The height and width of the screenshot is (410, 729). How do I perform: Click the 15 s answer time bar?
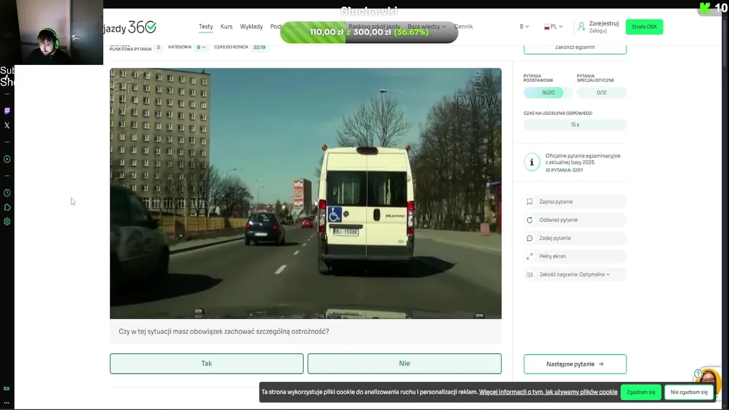(575, 125)
